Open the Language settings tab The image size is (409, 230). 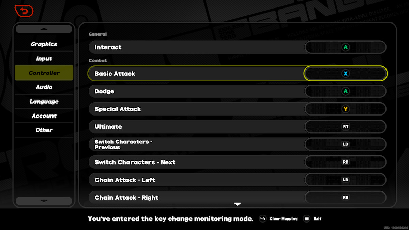44,102
